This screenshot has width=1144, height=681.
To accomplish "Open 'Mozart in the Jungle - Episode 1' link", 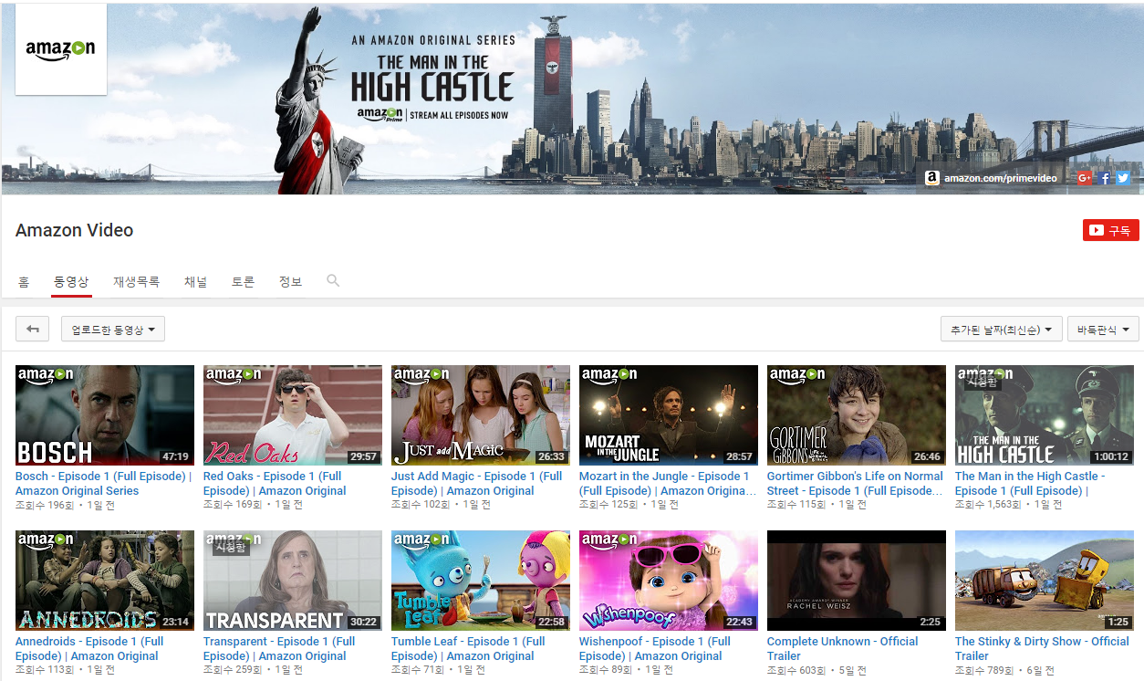I will (668, 483).
